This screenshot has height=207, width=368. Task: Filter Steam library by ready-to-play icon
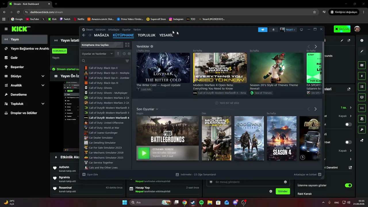tap(129, 54)
